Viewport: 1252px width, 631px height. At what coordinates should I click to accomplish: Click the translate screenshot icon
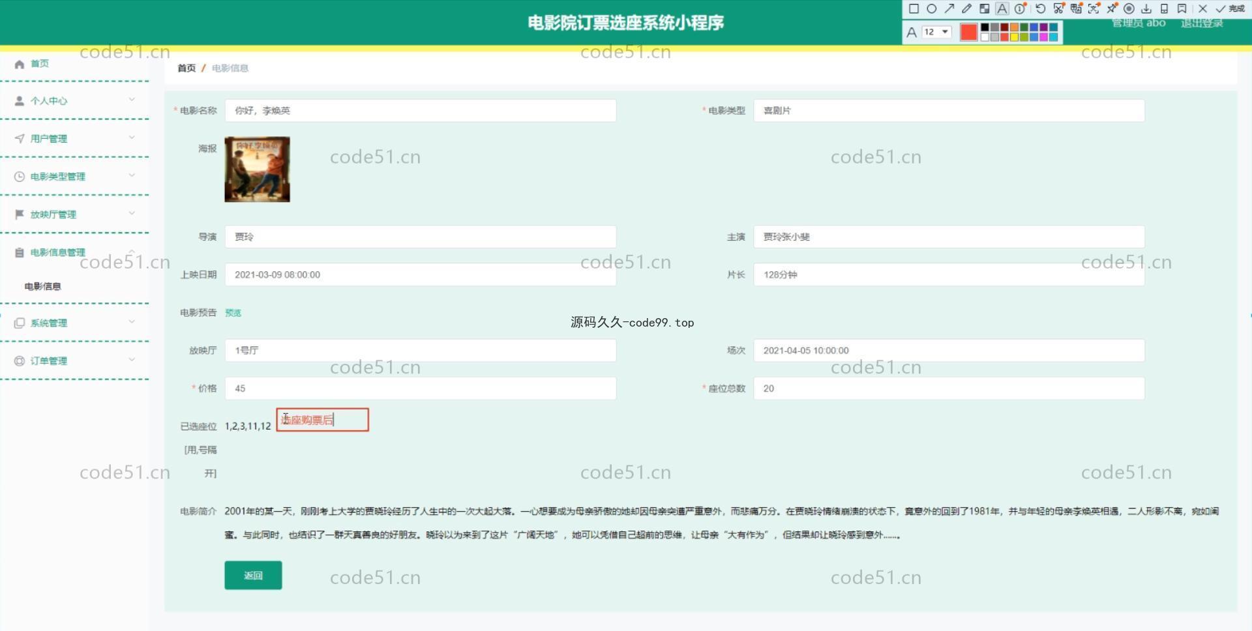[1077, 8]
